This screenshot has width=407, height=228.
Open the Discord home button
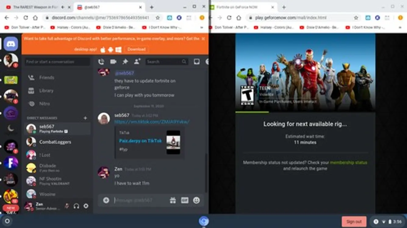pos(11,44)
